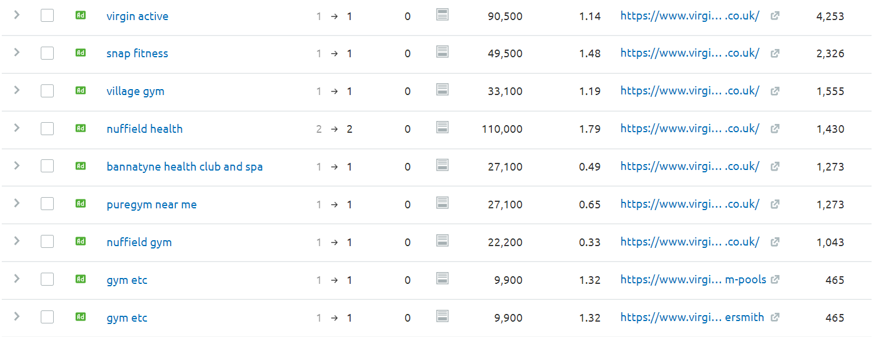Click Ad badge beside bannatyne health club and spa
This screenshot has height=337, width=881.
tap(81, 166)
